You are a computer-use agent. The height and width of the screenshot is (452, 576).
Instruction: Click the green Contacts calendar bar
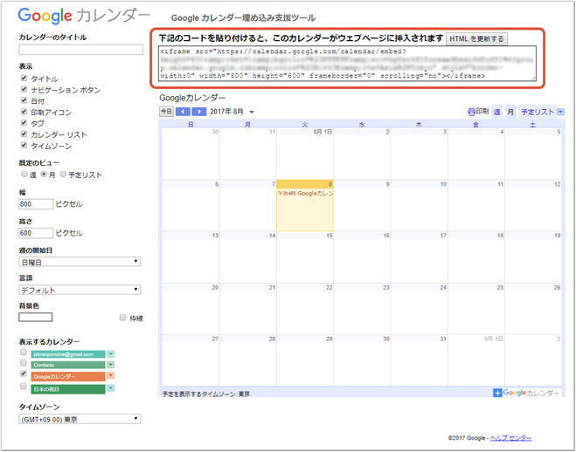coord(68,365)
